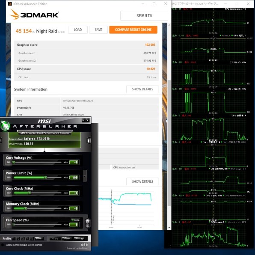
Task: Minimize the Afterburner skin window
Action: [x=83, y=120]
